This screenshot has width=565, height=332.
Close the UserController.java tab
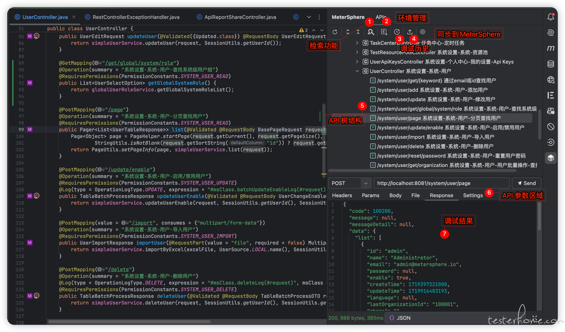tap(74, 17)
